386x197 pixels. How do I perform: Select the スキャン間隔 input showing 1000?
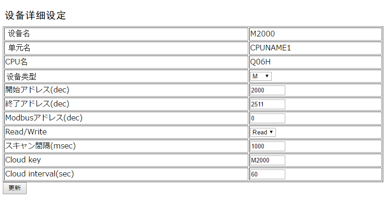click(x=267, y=146)
